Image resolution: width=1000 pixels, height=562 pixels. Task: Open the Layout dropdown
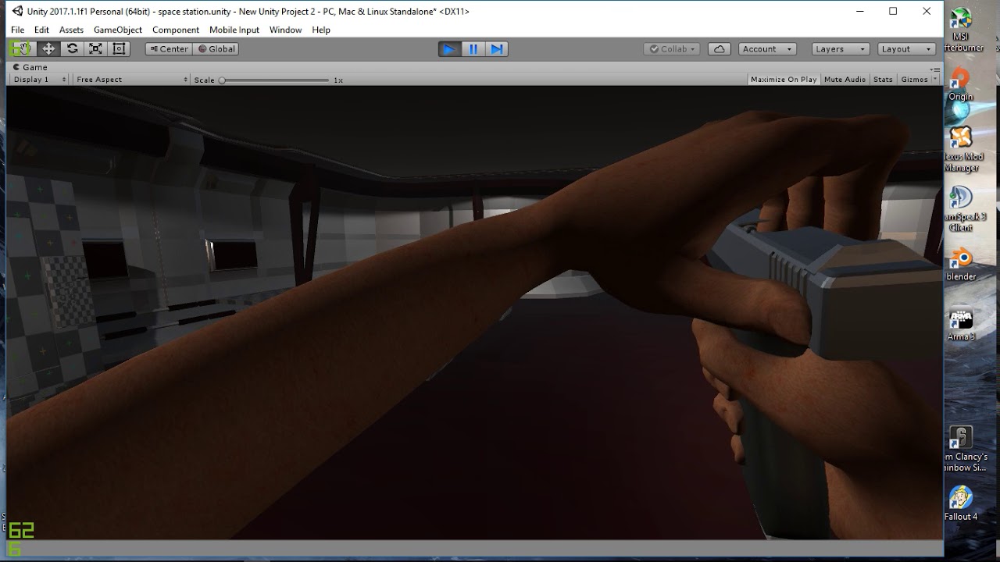point(907,48)
